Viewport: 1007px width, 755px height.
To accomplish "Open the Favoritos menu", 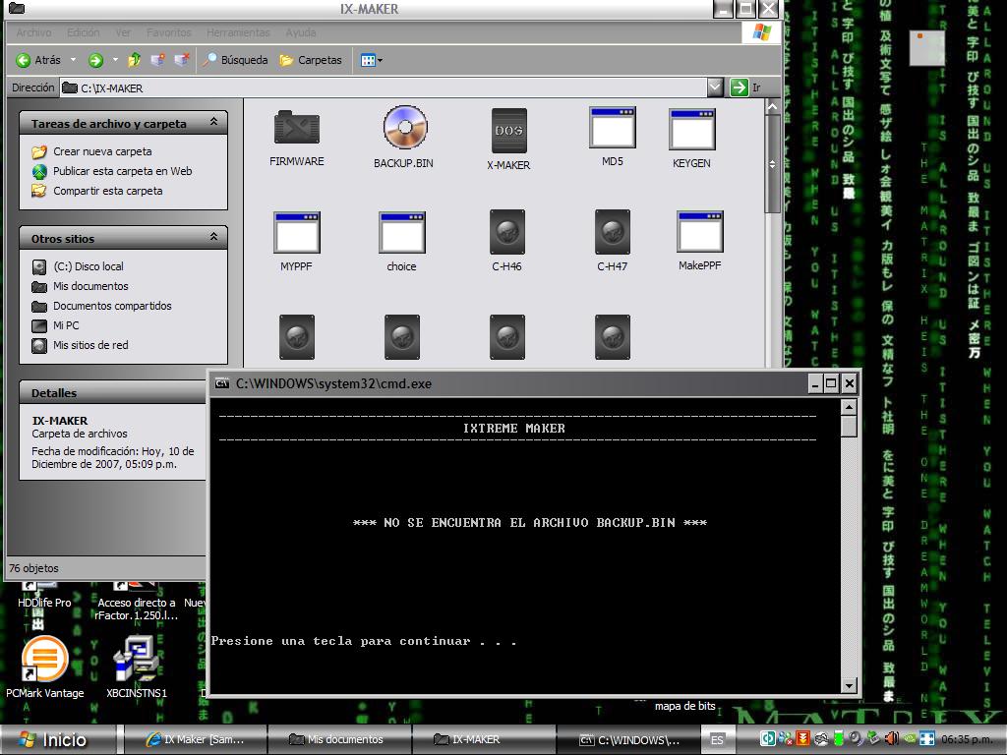I will click(169, 32).
